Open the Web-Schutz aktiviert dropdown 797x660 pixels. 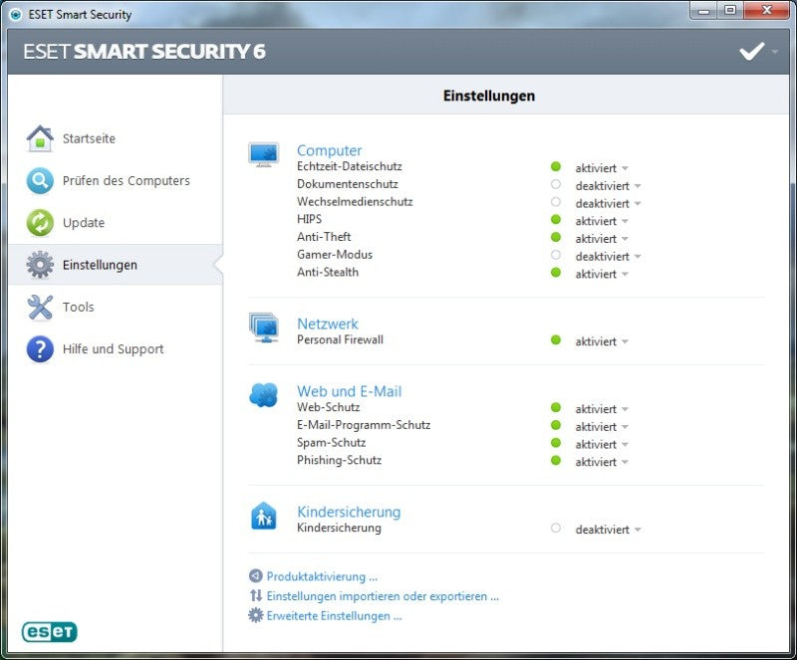(602, 409)
